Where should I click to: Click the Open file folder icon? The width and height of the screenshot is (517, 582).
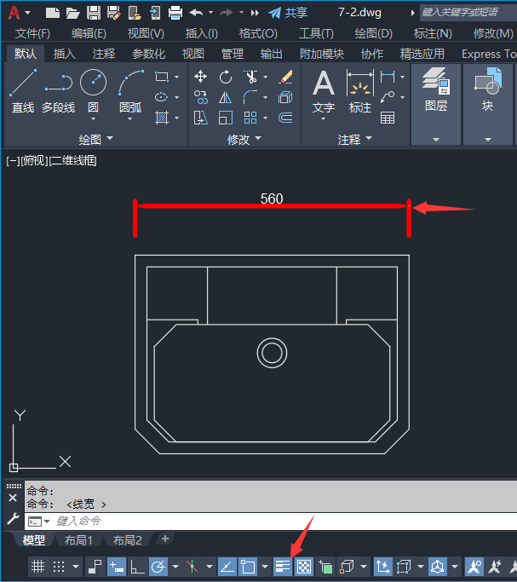[x=72, y=14]
